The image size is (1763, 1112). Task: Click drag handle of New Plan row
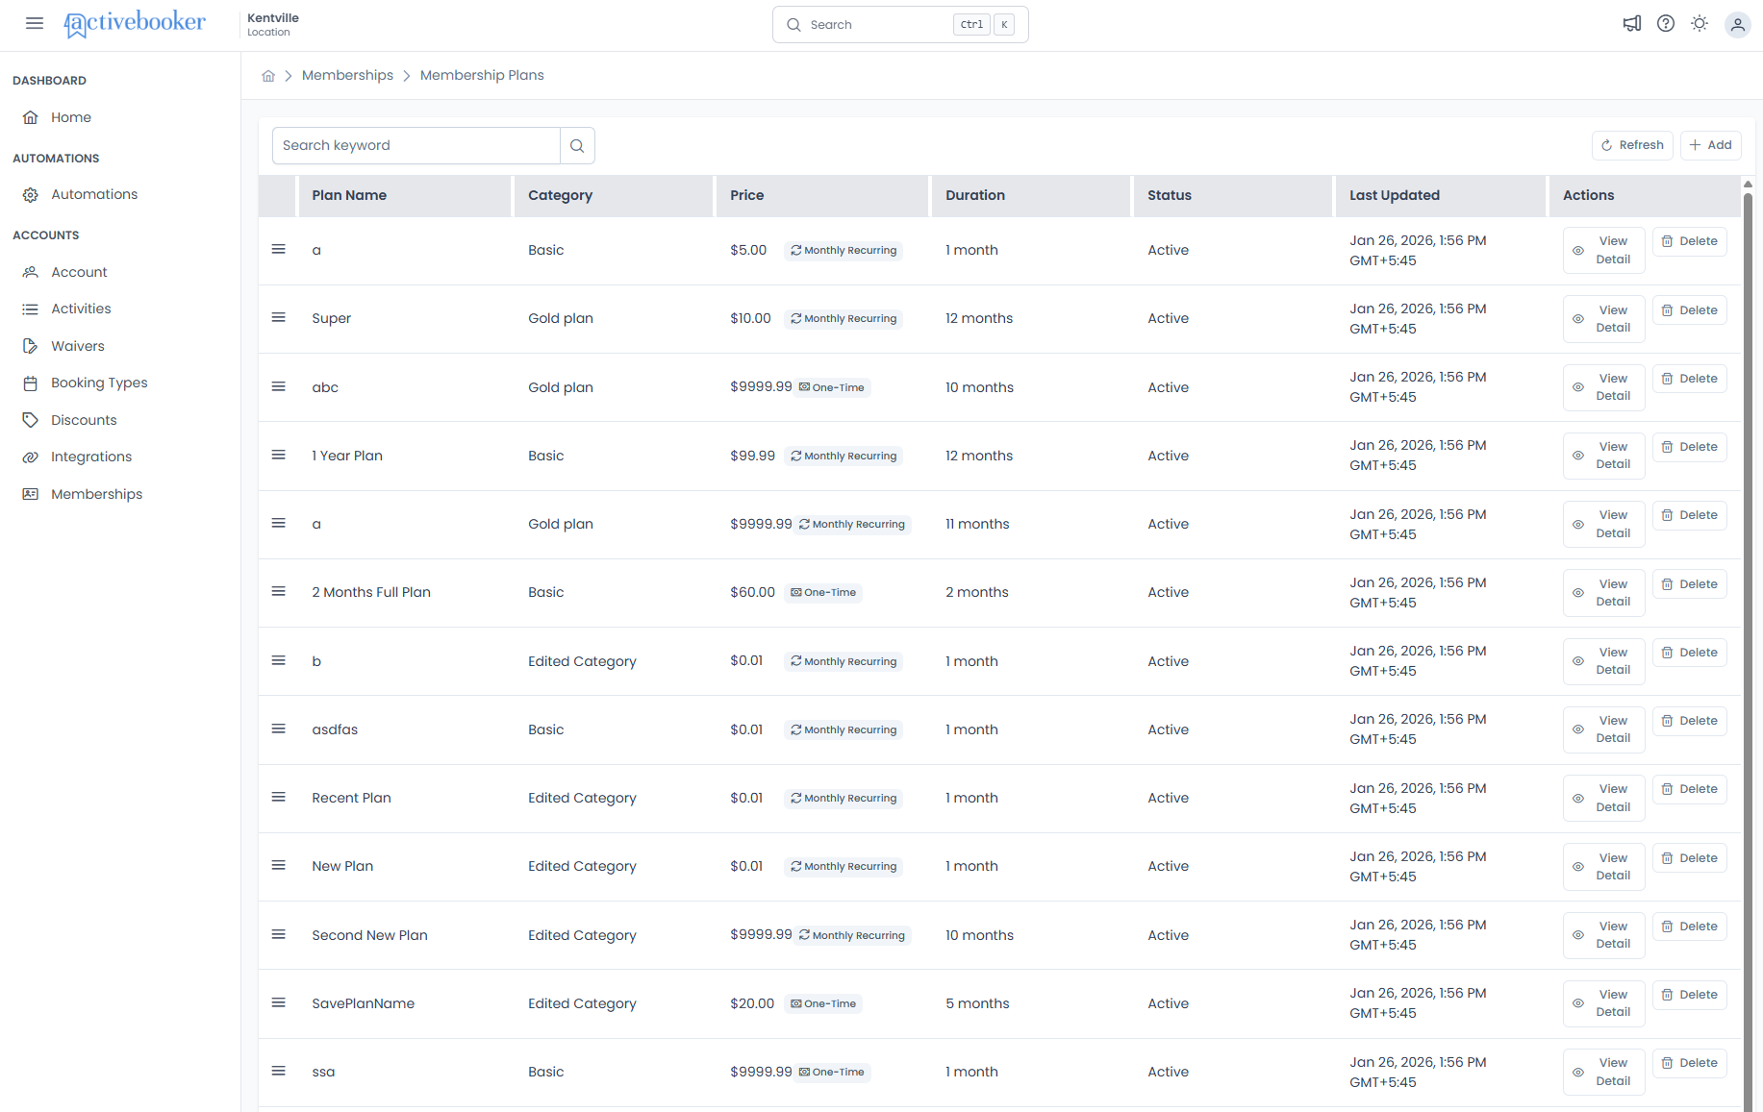(x=278, y=866)
